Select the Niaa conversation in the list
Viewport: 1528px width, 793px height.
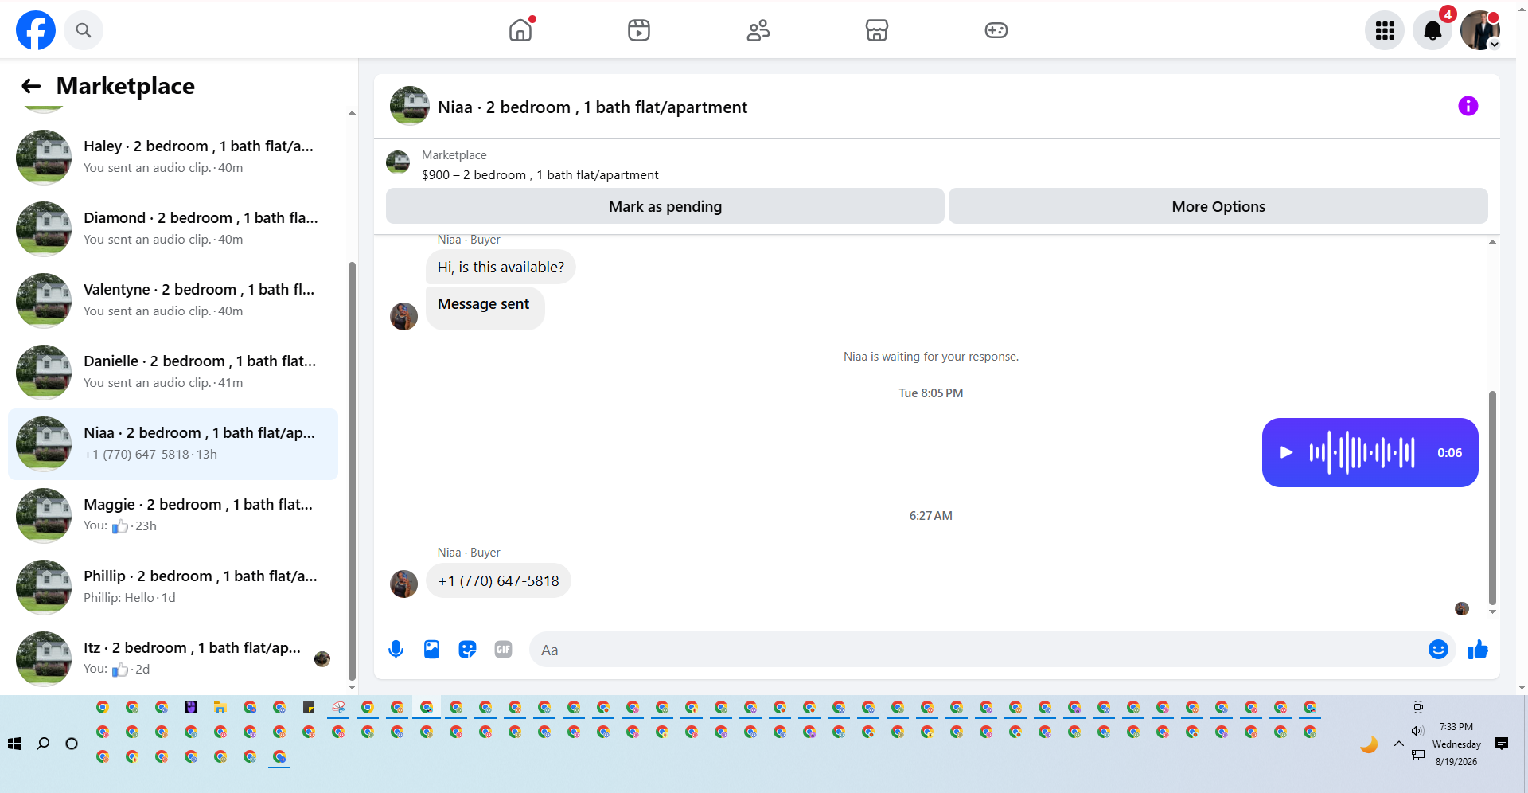coord(173,444)
